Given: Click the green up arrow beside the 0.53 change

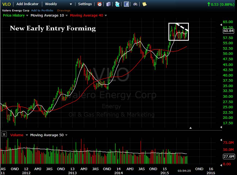Looking at the screenshot, I should 209,4.
